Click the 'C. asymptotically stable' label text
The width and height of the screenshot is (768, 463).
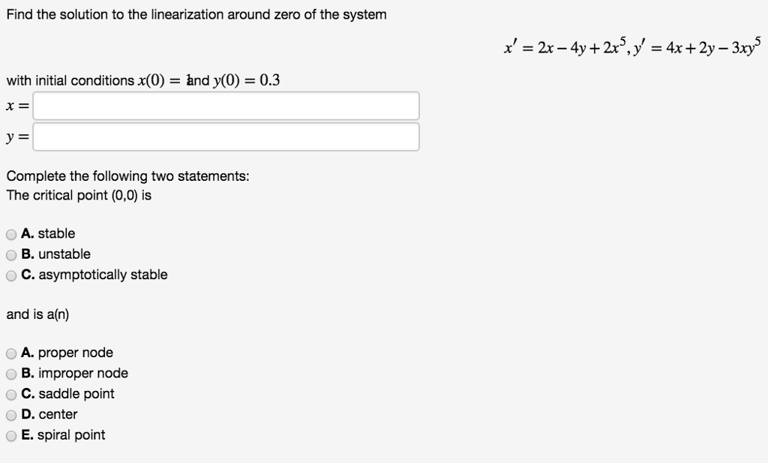tap(94, 275)
